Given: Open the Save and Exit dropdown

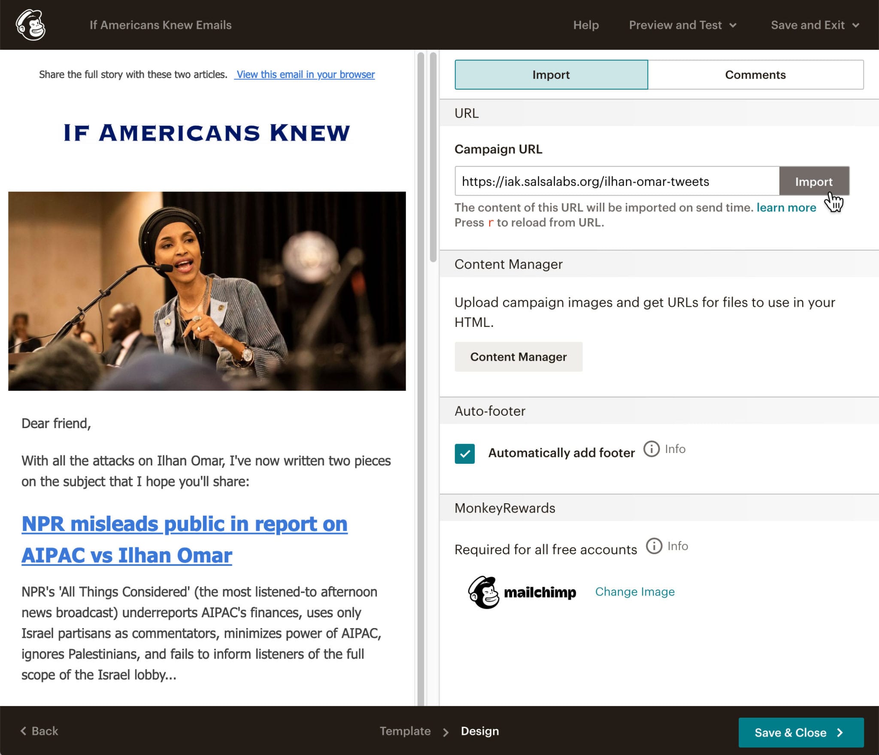Looking at the screenshot, I should point(815,25).
